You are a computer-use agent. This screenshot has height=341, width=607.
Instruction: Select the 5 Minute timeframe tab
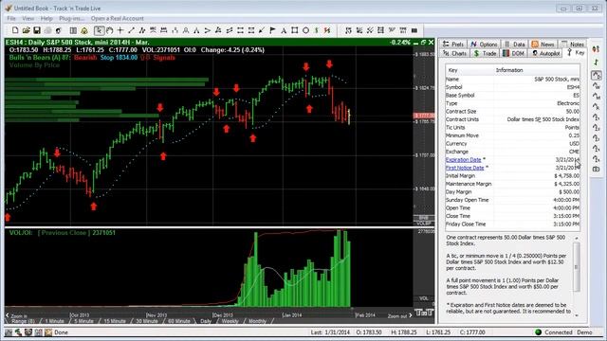point(83,321)
